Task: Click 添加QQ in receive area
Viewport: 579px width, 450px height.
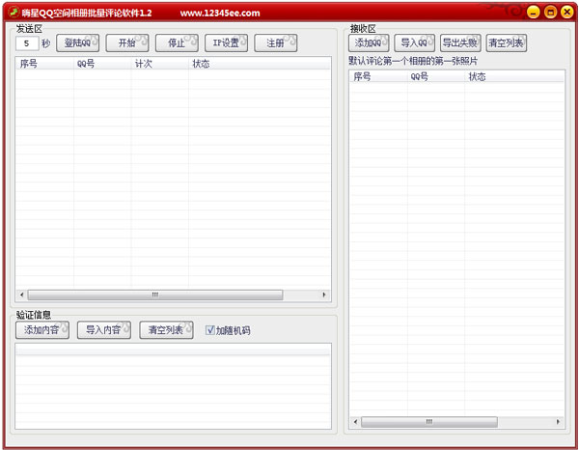Action: 369,42
